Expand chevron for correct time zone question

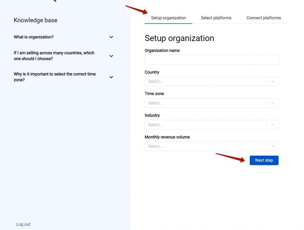tap(111, 77)
